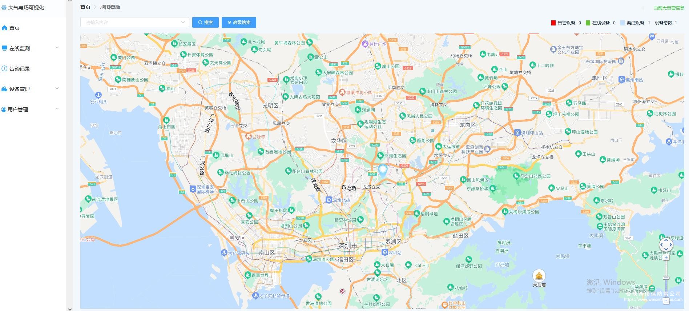Go to 首页 in the breadcrumb
The width and height of the screenshot is (689, 311).
pos(85,7)
